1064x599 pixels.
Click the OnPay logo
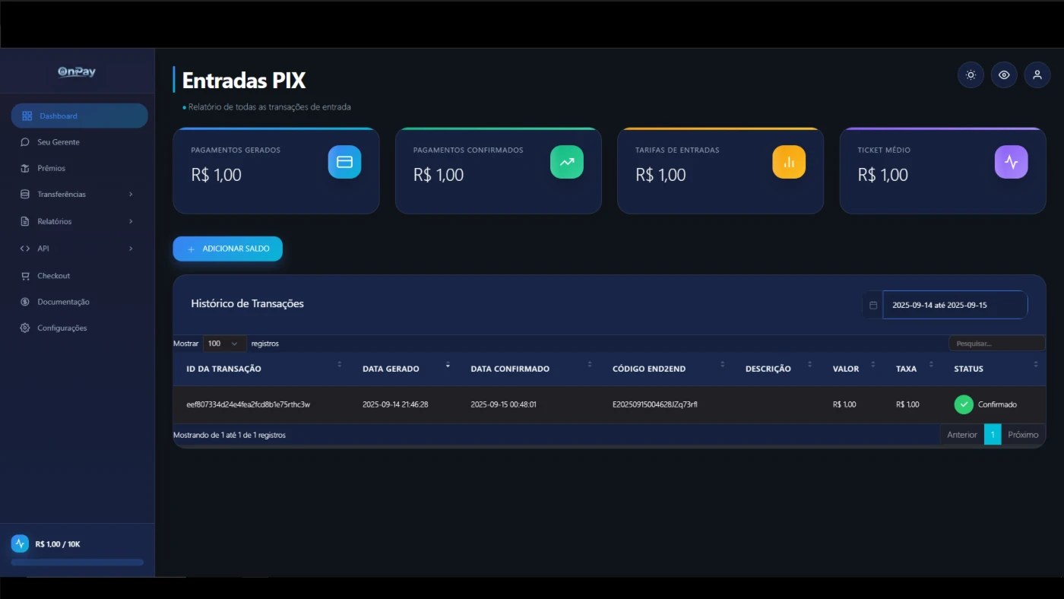tap(78, 71)
